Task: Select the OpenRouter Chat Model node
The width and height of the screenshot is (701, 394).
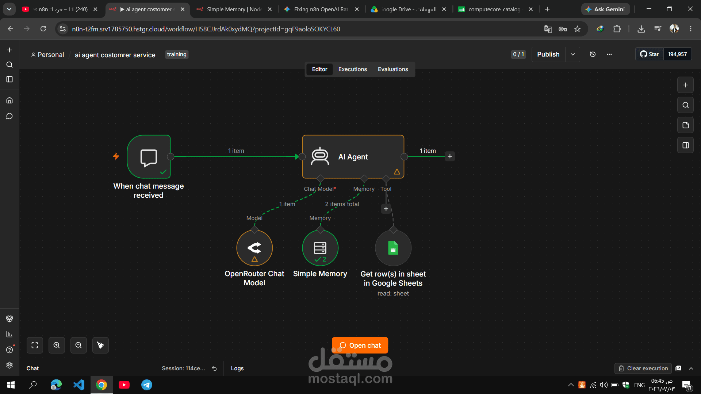Action: [254, 248]
